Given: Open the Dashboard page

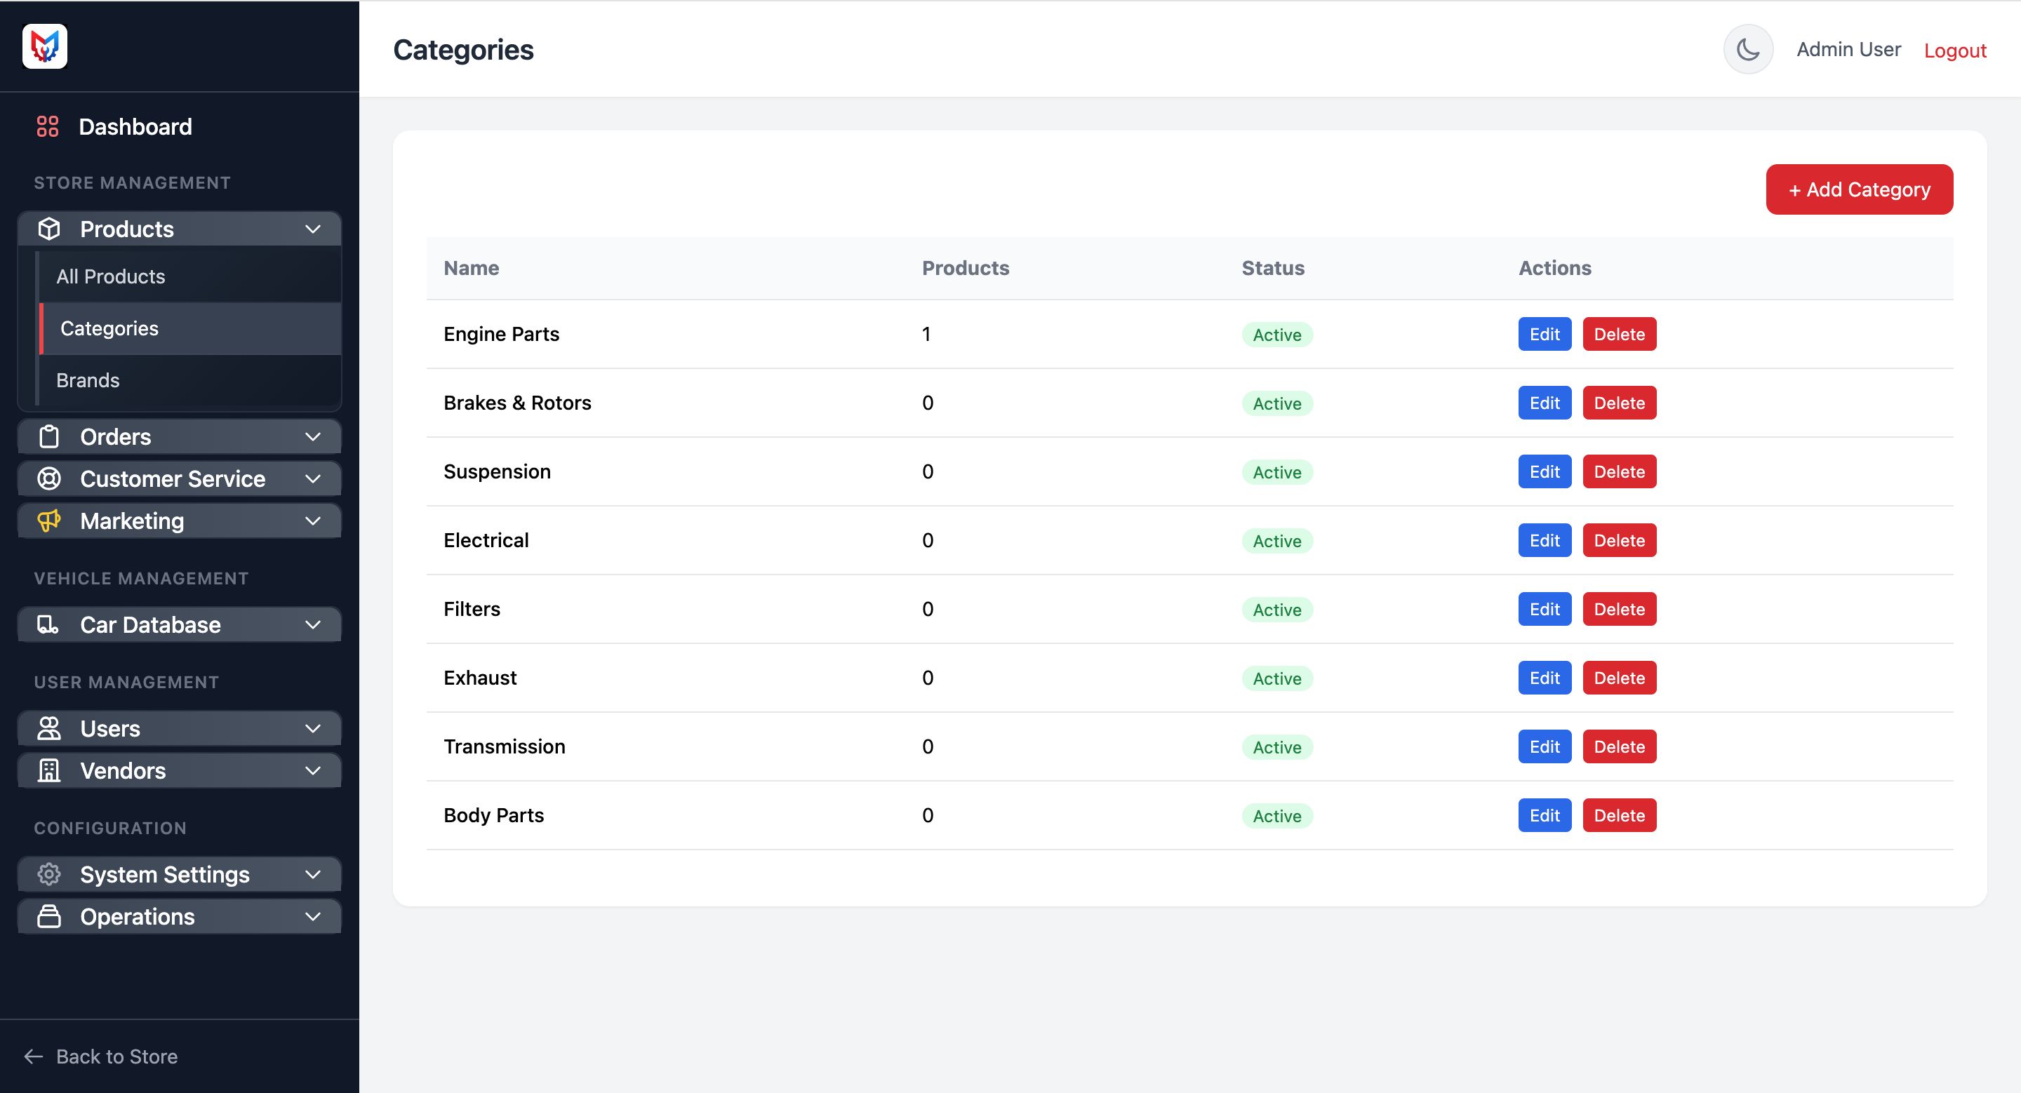Looking at the screenshot, I should pos(135,126).
